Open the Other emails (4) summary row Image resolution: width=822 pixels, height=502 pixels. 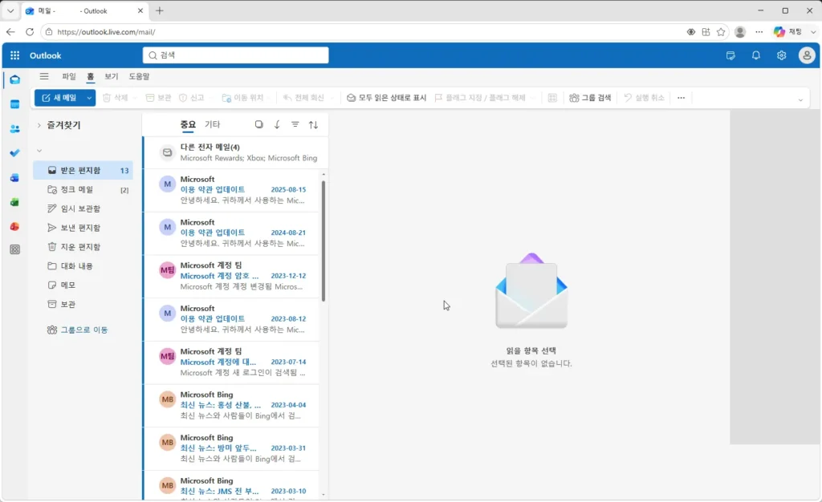pyautogui.click(x=235, y=152)
